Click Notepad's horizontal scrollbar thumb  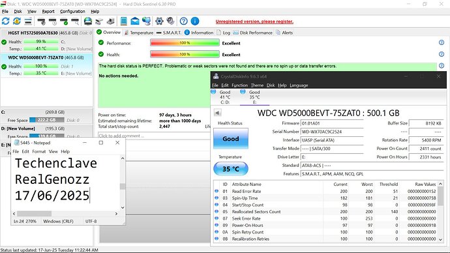tap(34, 214)
